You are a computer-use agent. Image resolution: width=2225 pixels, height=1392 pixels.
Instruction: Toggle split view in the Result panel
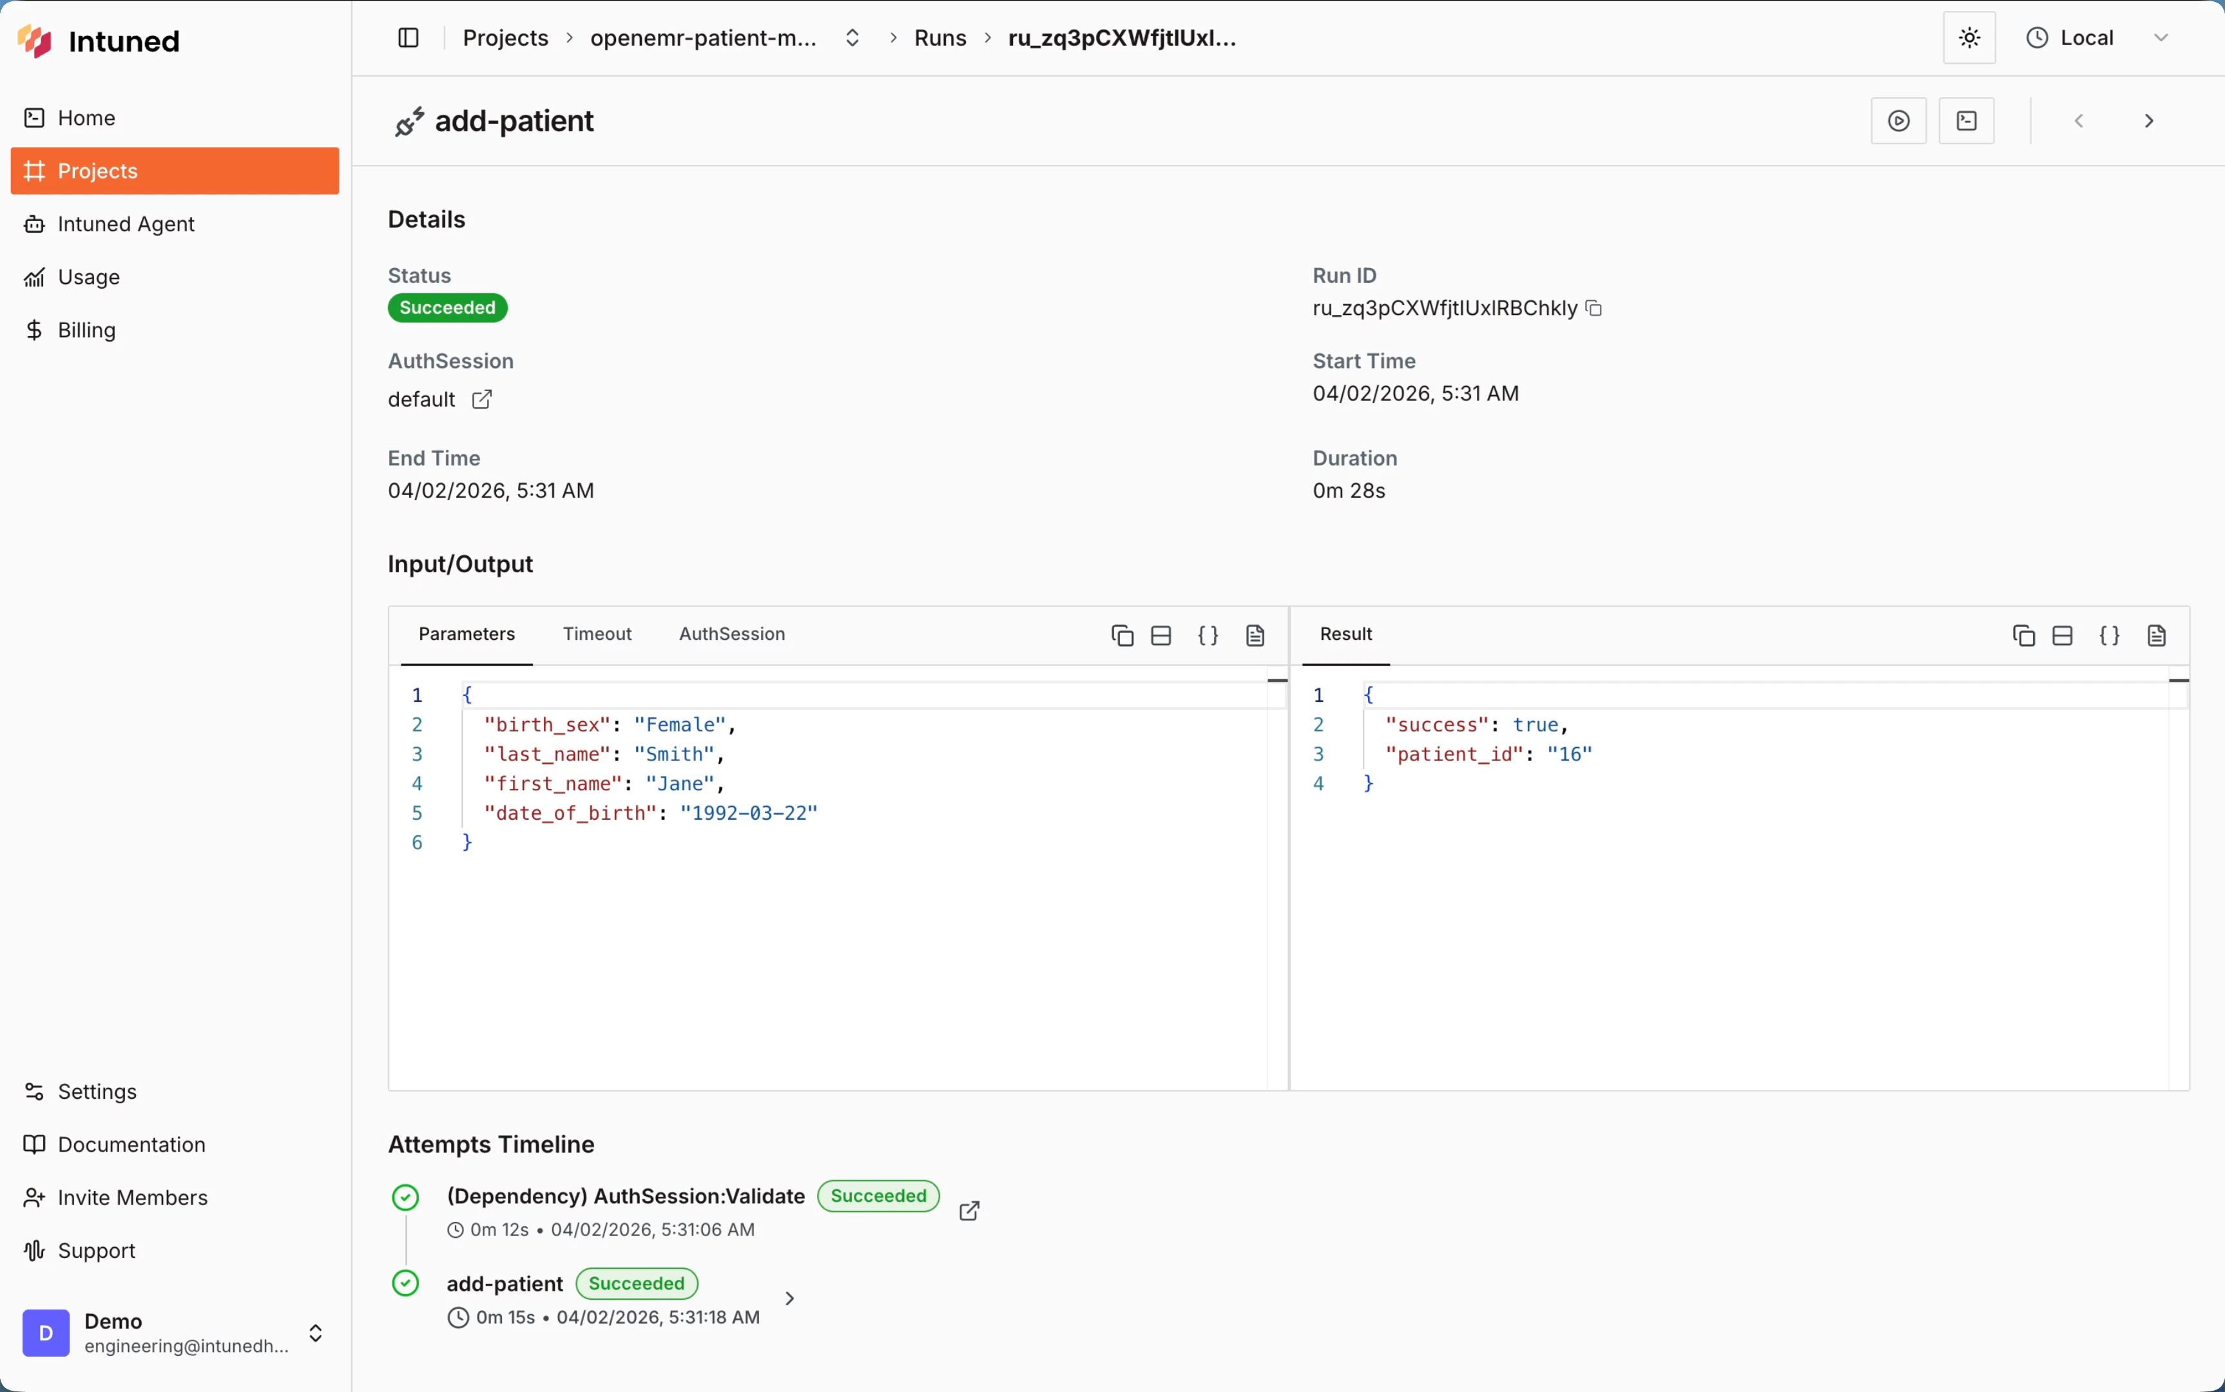(x=2062, y=635)
